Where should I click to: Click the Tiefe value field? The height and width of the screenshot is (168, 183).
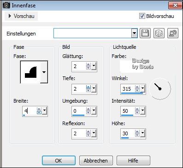coord(79,88)
